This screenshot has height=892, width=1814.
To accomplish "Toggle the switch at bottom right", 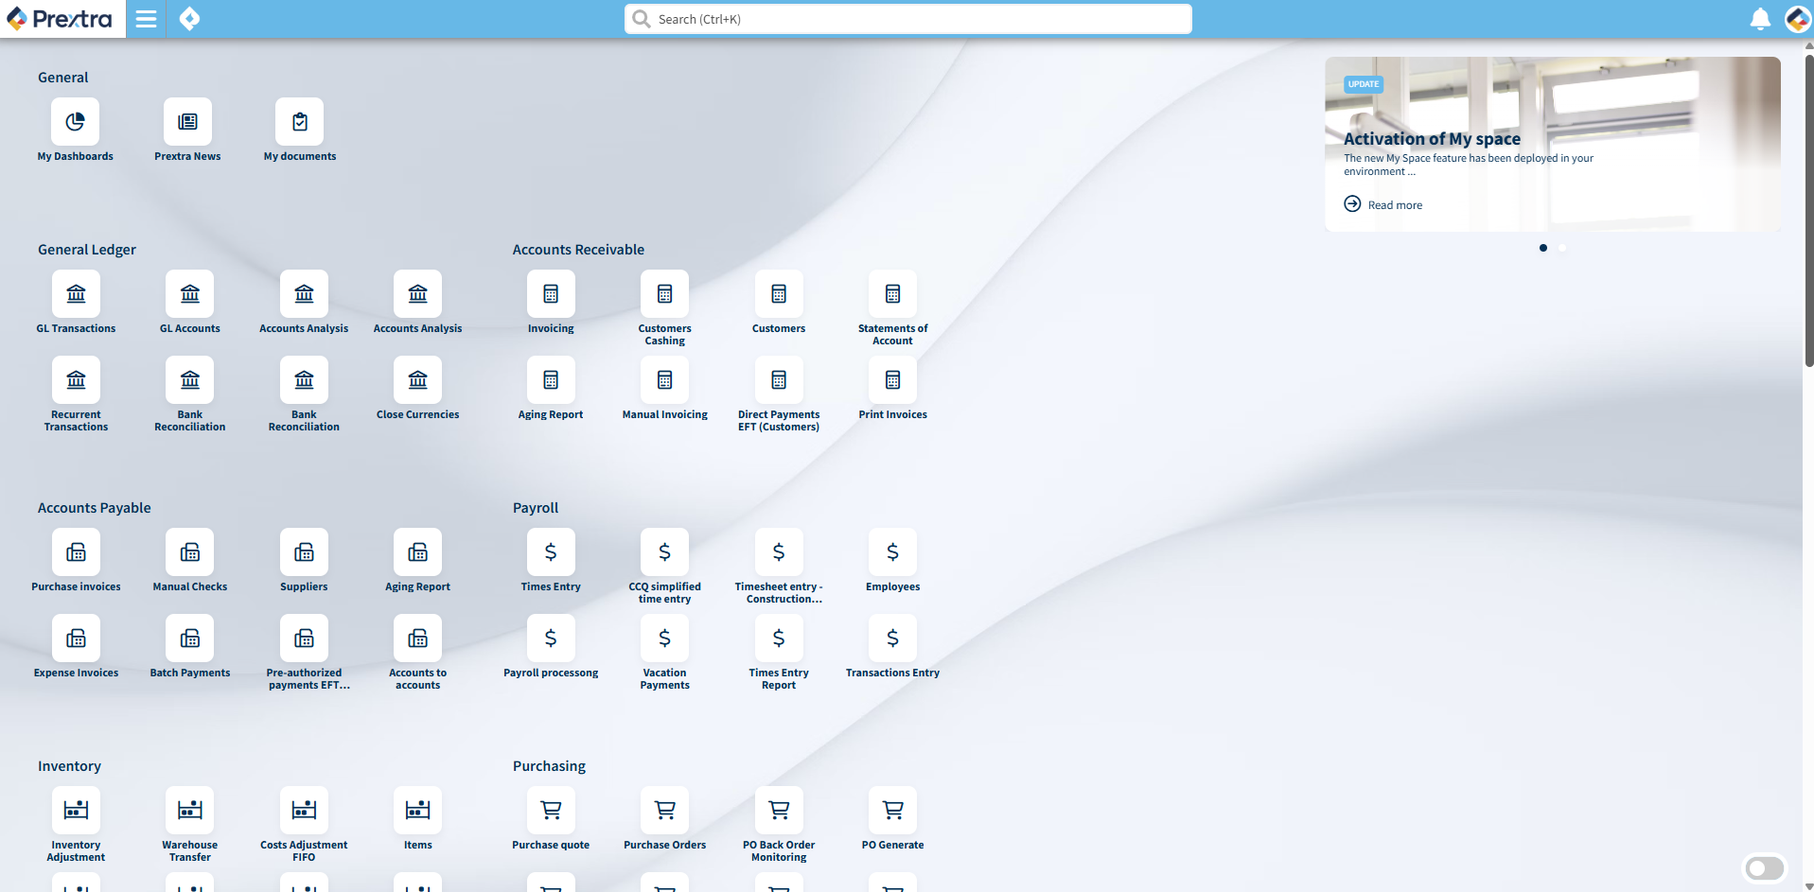I will (1764, 868).
